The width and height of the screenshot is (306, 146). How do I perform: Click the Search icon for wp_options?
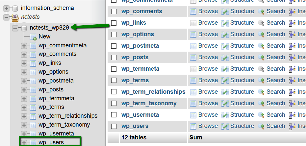(261, 35)
